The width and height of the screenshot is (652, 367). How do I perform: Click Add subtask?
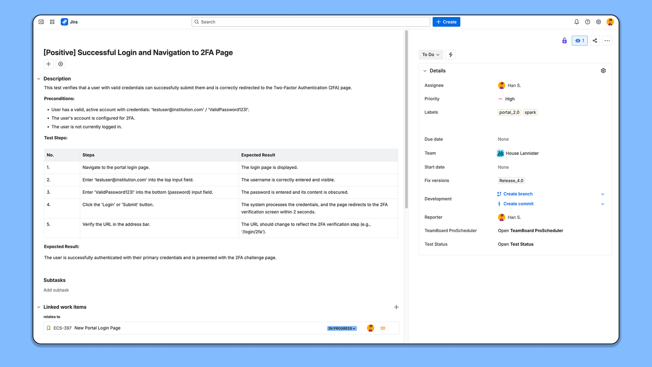click(x=56, y=290)
